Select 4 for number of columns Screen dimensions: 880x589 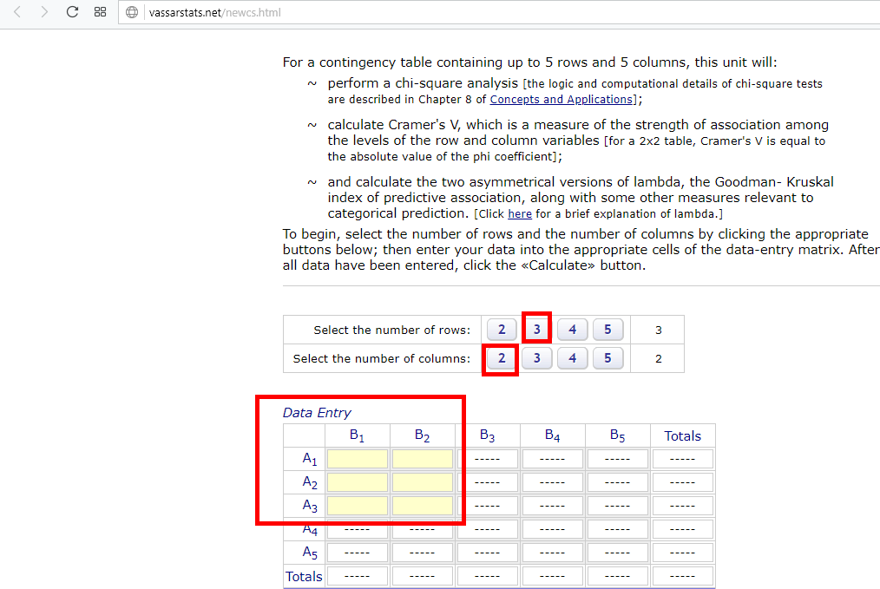click(x=573, y=358)
